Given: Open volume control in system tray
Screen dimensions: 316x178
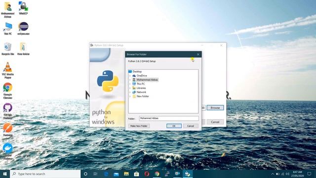Looking at the screenshot, I should [x=287, y=174].
